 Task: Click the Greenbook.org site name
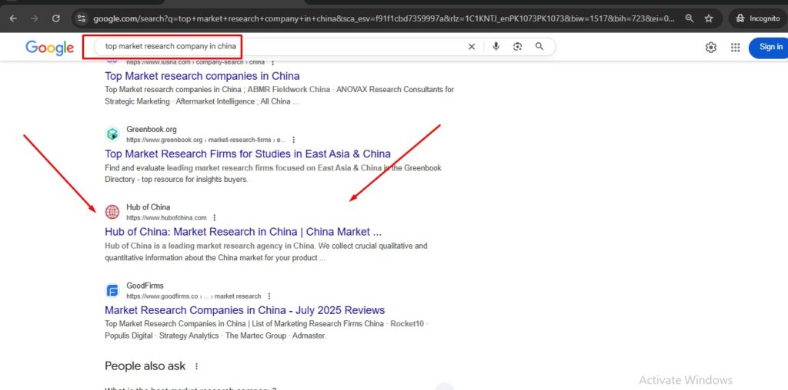click(152, 129)
